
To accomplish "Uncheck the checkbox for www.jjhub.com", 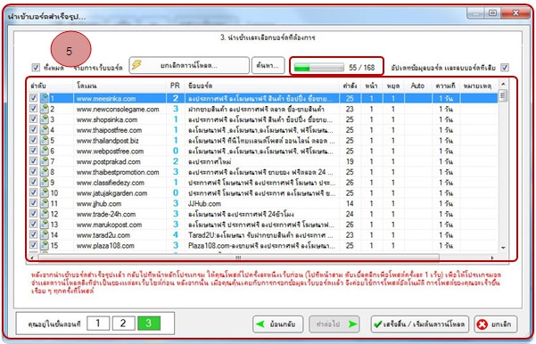I will pos(33,203).
